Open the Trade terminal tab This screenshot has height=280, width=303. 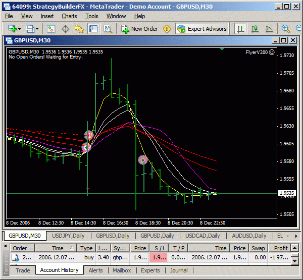[x=23, y=270]
